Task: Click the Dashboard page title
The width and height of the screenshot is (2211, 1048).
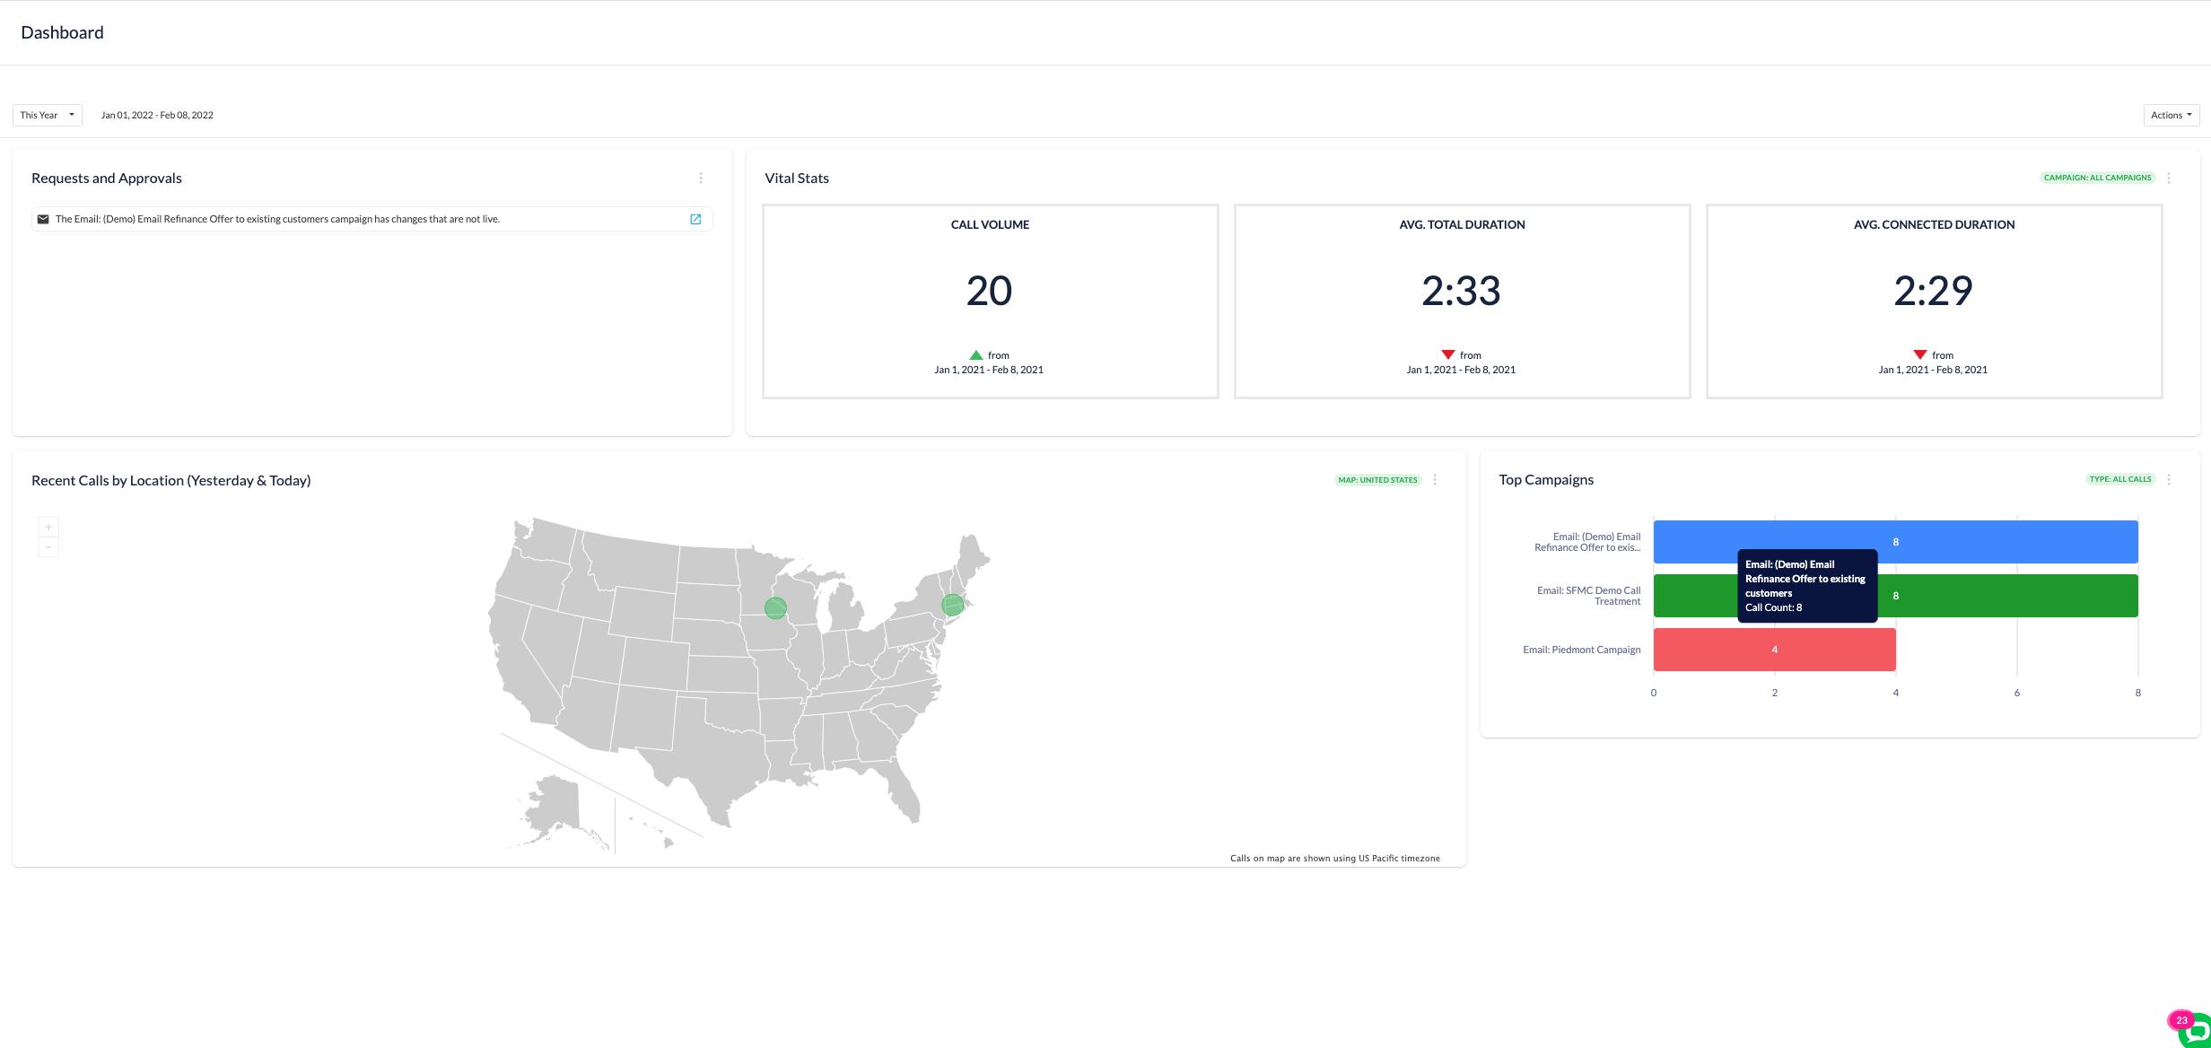Action: coord(62,32)
